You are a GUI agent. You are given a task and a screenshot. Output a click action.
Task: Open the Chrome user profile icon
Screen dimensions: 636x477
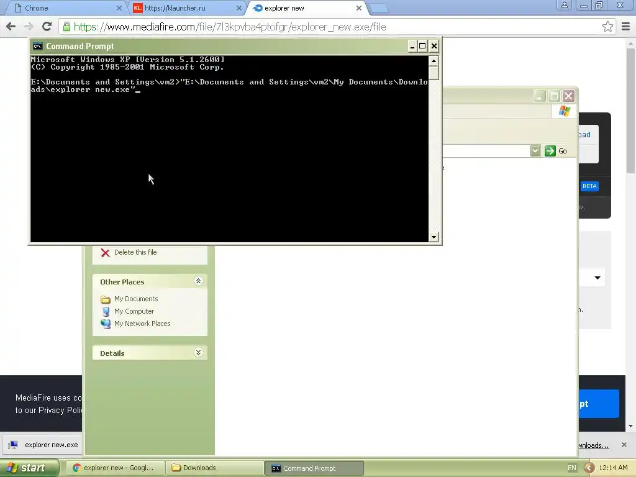564,5
